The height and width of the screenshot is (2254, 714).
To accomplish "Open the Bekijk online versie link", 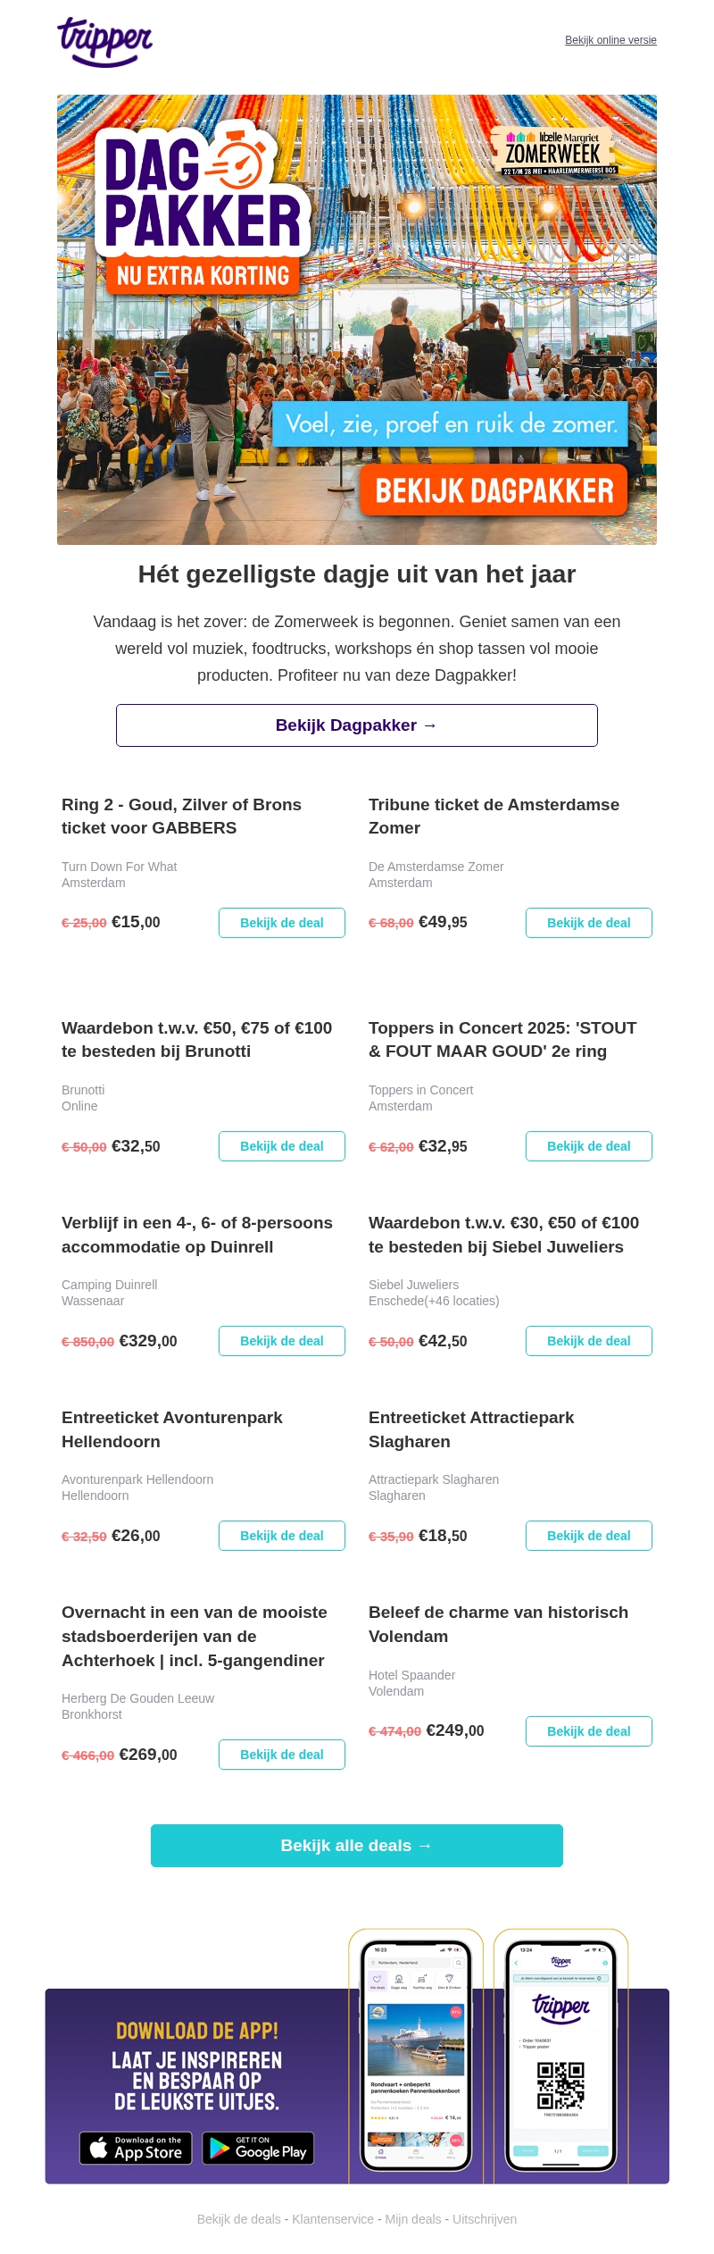I will click(x=610, y=40).
